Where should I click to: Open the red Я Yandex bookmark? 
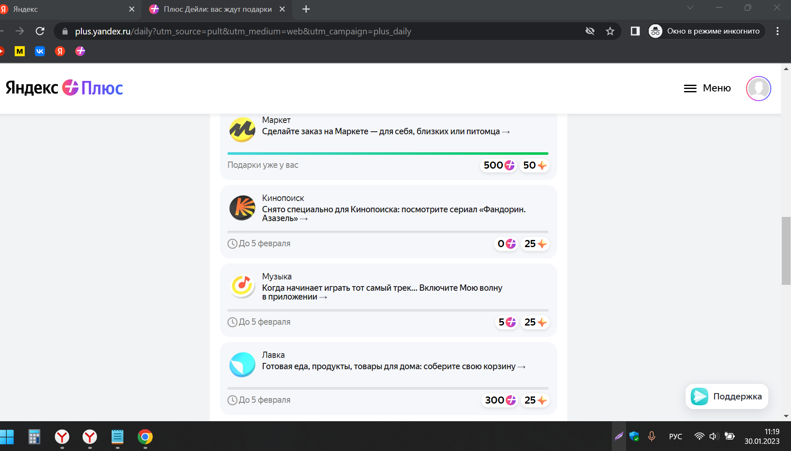tap(60, 51)
